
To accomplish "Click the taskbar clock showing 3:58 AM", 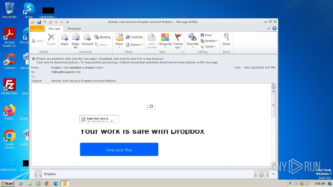I will pos(320,184).
